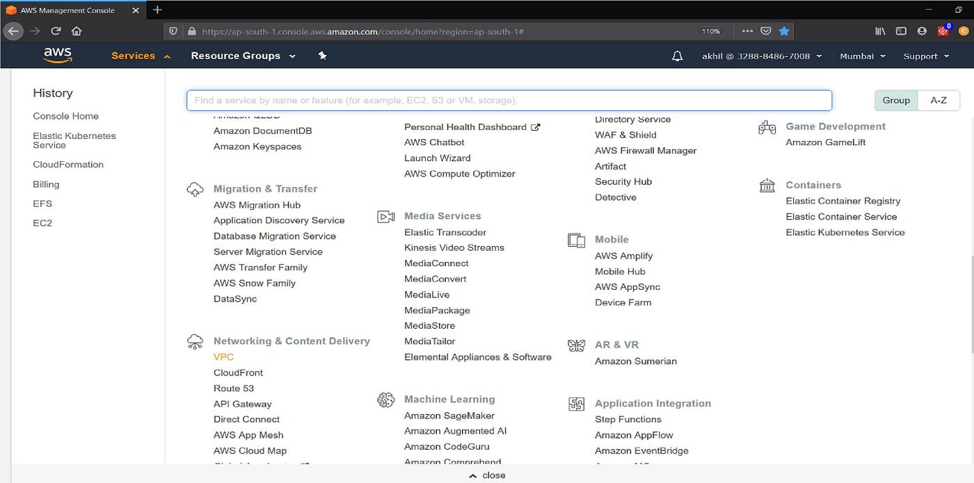This screenshot has height=483, width=974.
Task: Click the service search field
Action: (x=509, y=100)
